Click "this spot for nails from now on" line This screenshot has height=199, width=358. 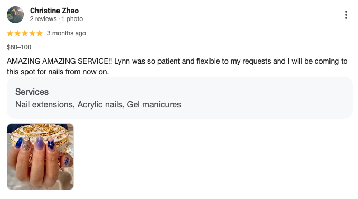pyautogui.click(x=58, y=72)
